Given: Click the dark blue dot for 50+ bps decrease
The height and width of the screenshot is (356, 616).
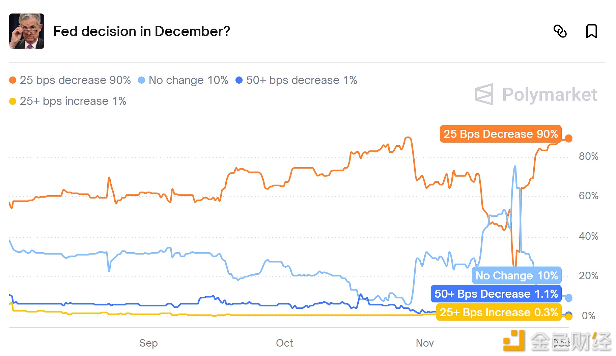Looking at the screenshot, I should 239,80.
